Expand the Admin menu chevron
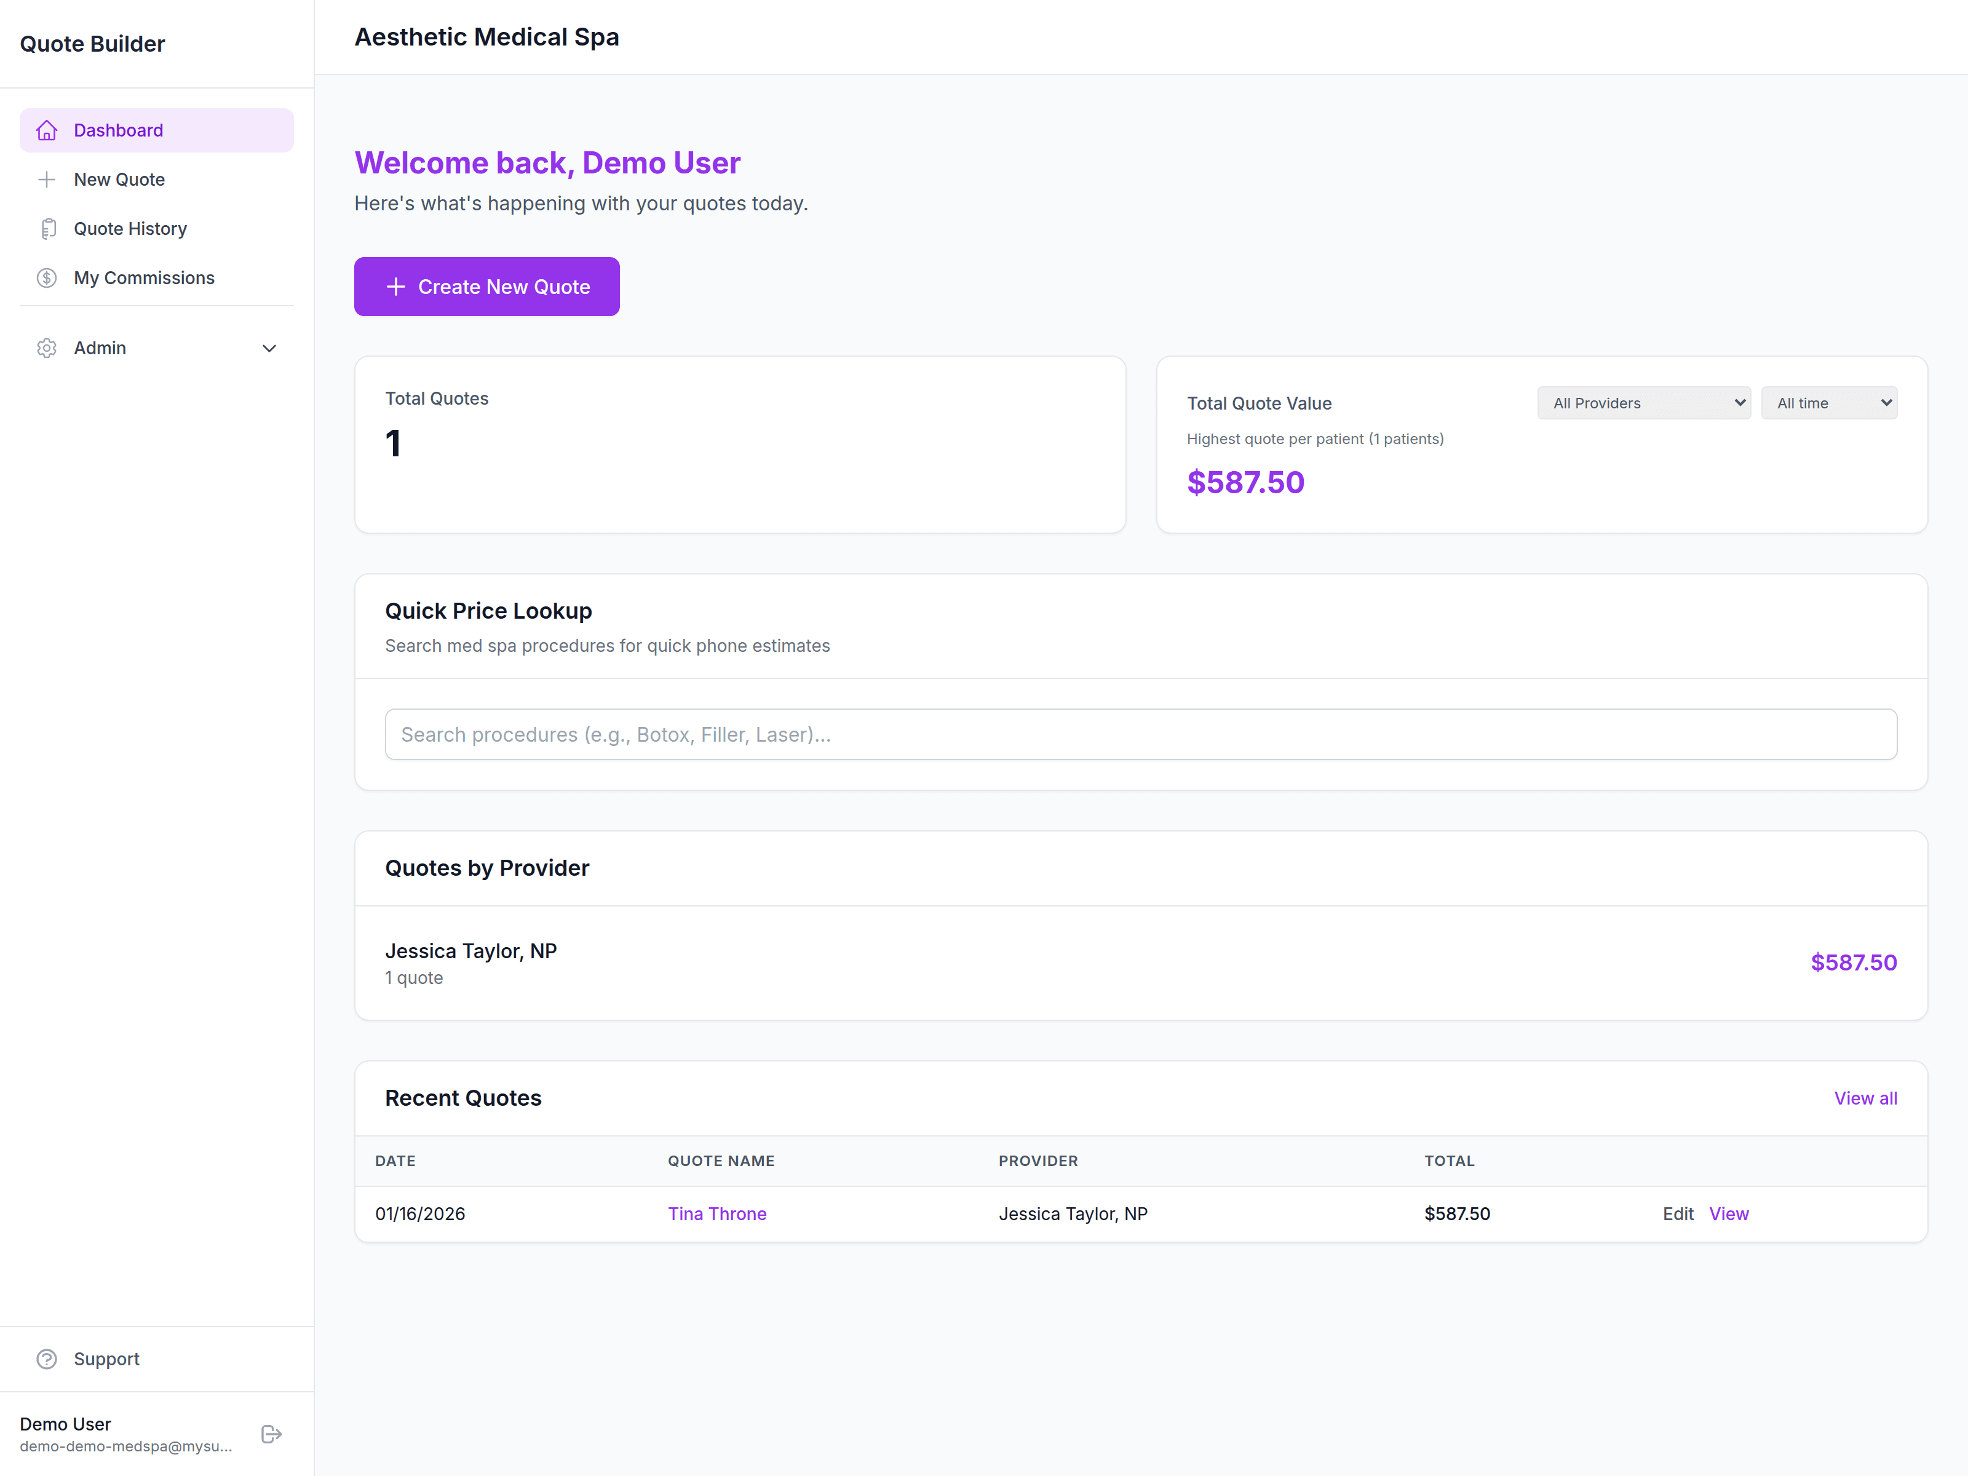The height and width of the screenshot is (1476, 1968). 269,348
